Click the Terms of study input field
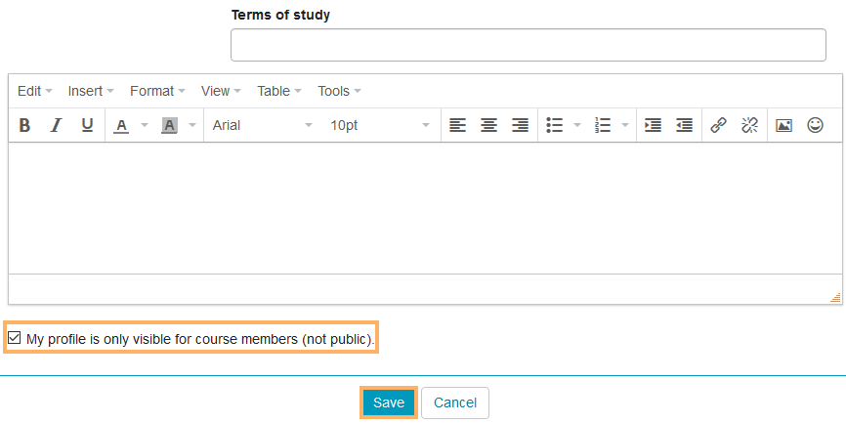The width and height of the screenshot is (846, 423). click(528, 45)
